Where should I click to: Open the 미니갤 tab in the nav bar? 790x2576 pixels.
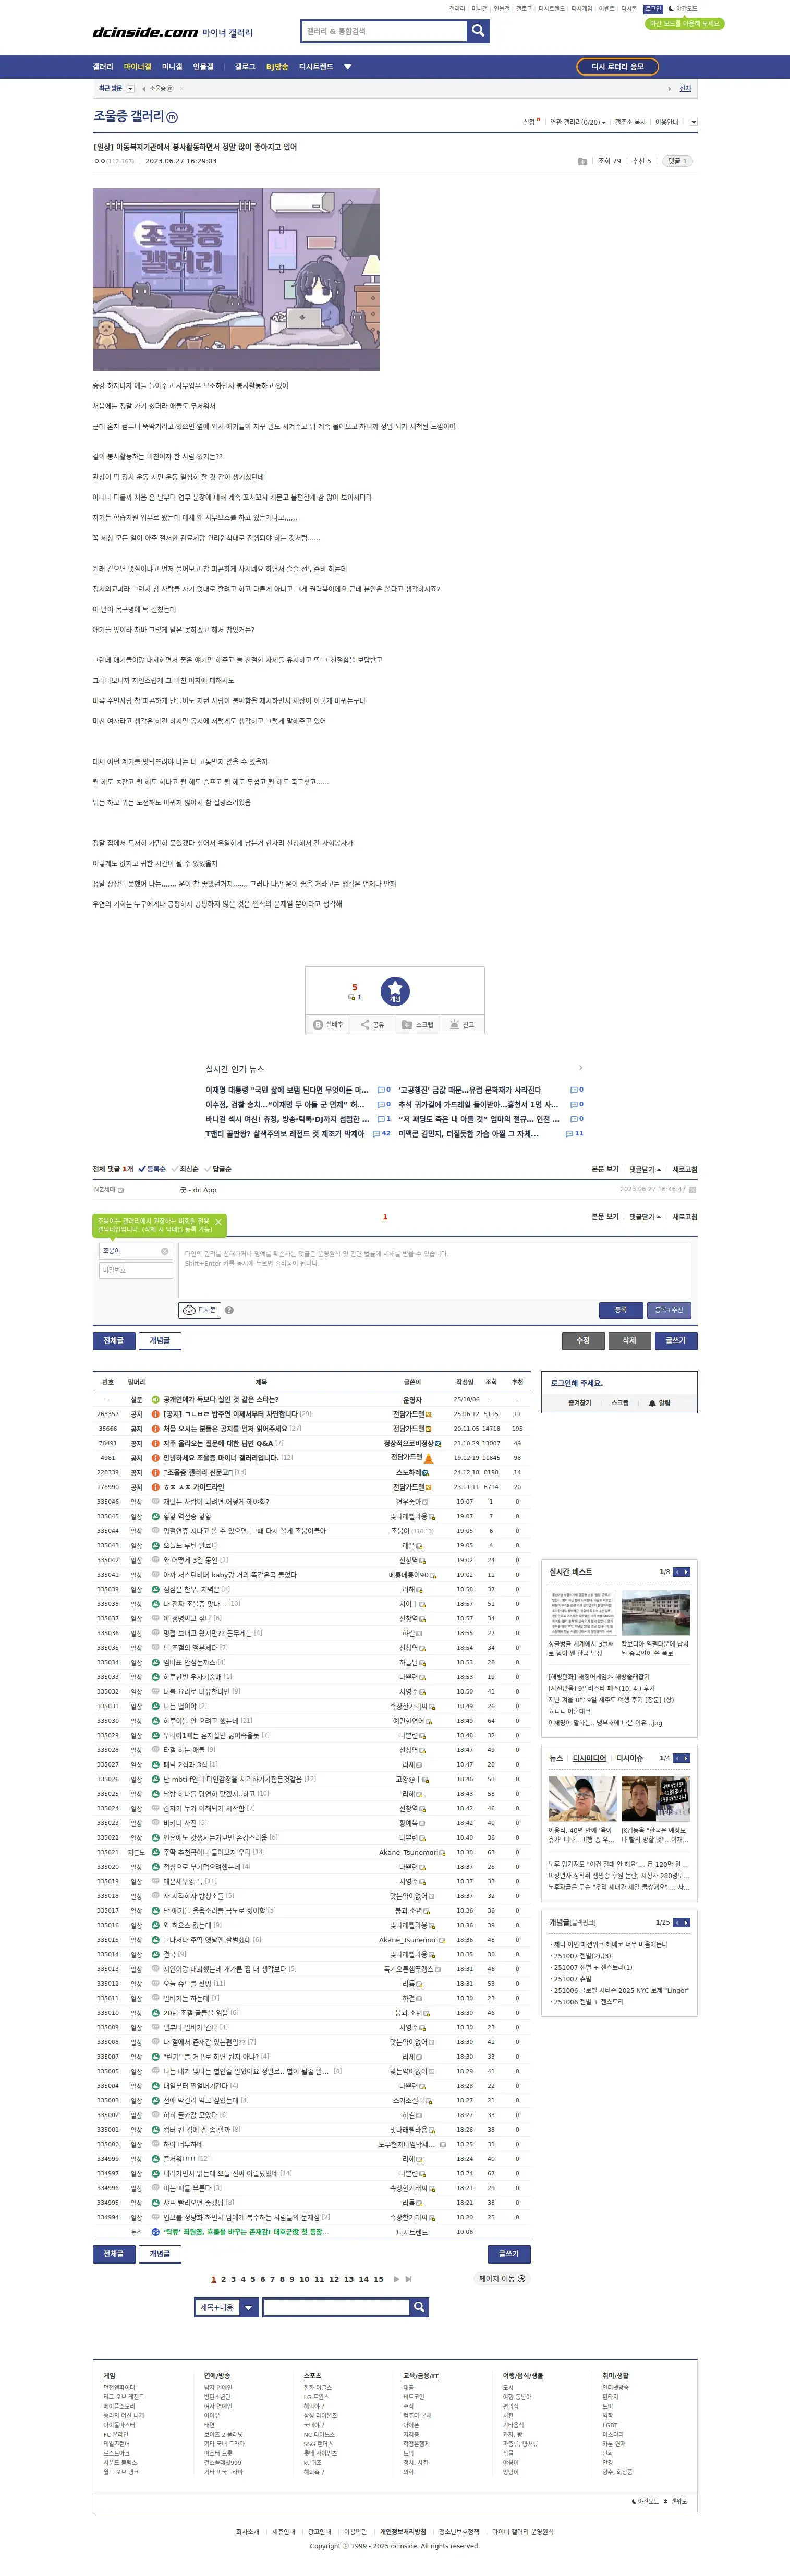click(x=172, y=67)
